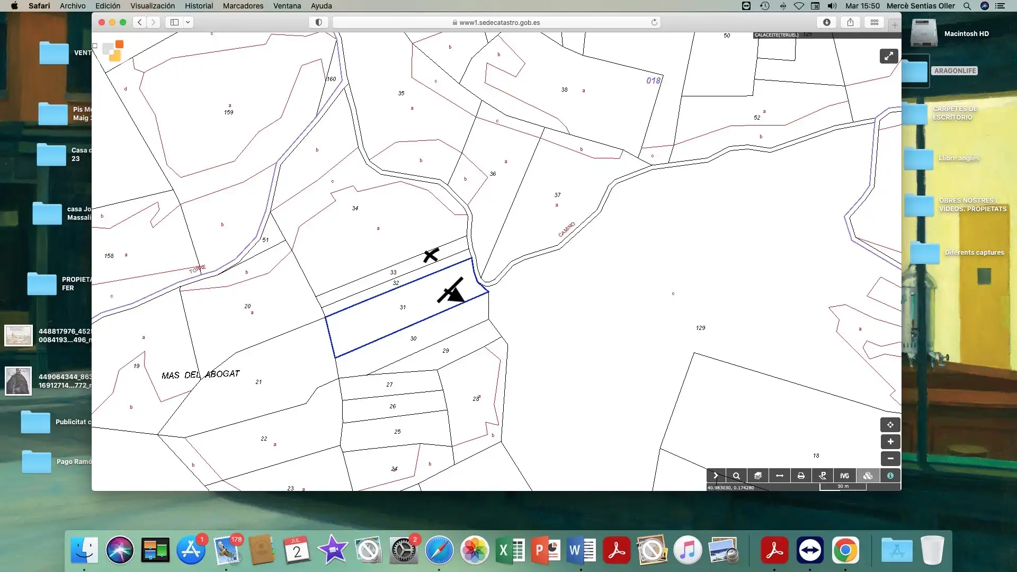
Task: Go back in Safari history
Action: pos(139,22)
